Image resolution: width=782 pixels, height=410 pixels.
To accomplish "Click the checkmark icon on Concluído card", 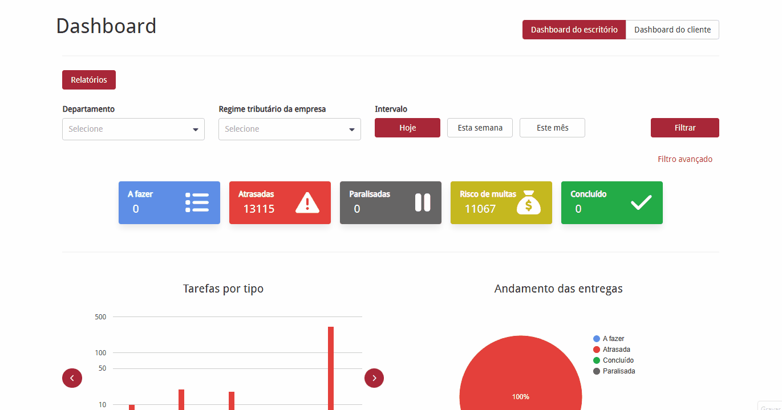I will tap(641, 202).
